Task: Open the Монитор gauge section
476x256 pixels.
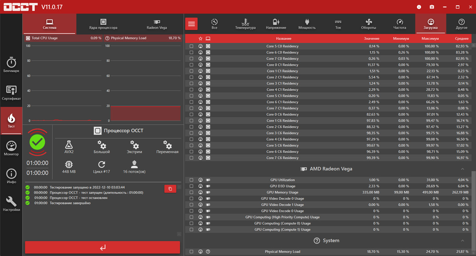Action: [11, 148]
